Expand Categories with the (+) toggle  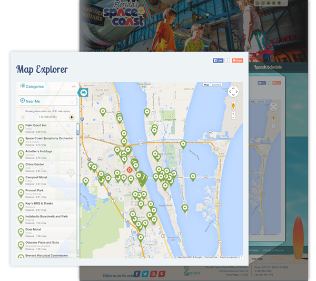tap(74, 86)
